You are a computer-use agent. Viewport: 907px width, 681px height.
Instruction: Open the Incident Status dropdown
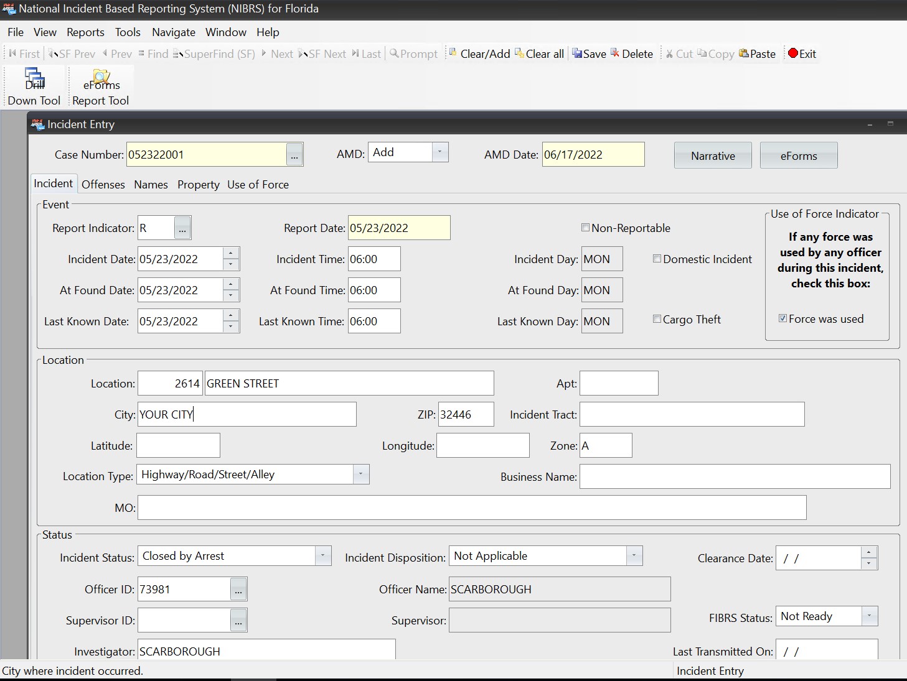322,556
